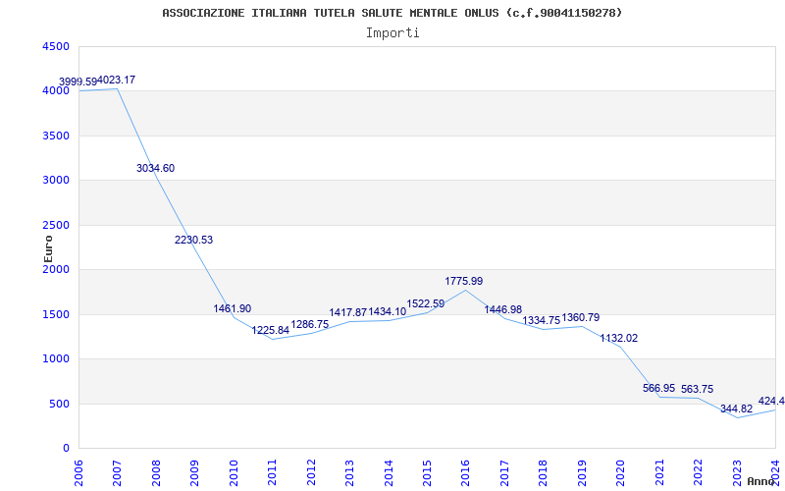Click the Anno x-axis title
Screen dimensions: 785x491
761,481
